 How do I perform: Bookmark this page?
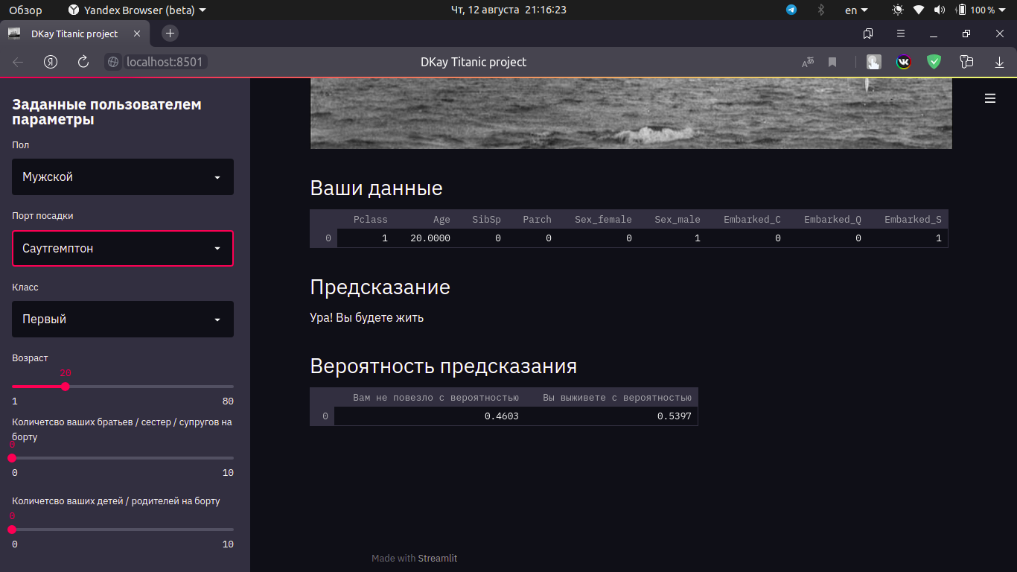click(832, 63)
